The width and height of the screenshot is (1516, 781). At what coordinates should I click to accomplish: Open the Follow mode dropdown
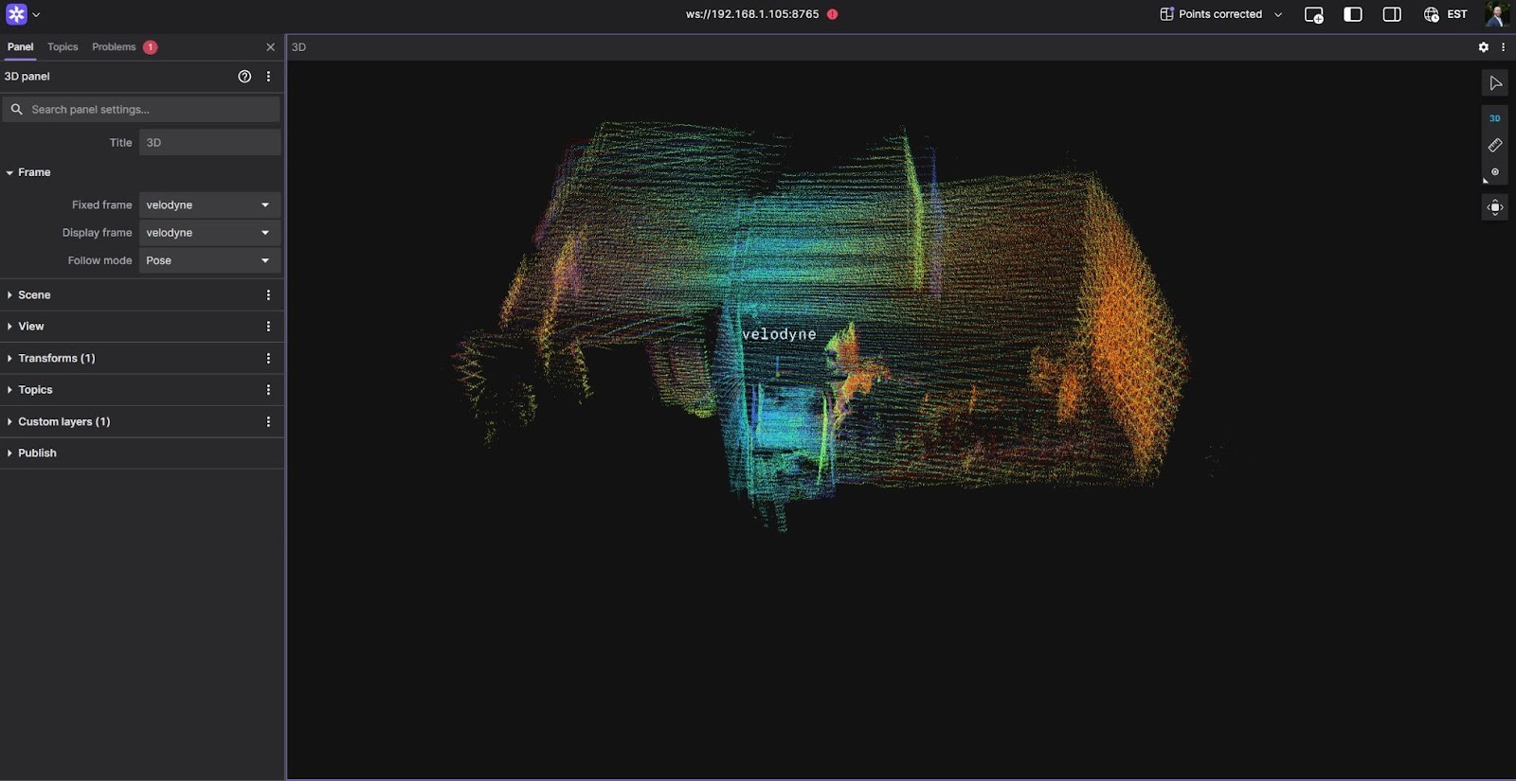pos(209,260)
